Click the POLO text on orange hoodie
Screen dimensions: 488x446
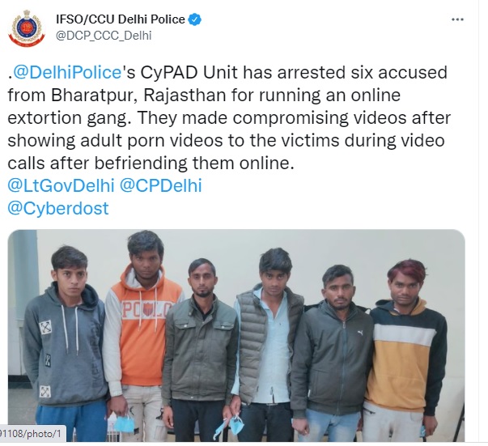point(146,310)
